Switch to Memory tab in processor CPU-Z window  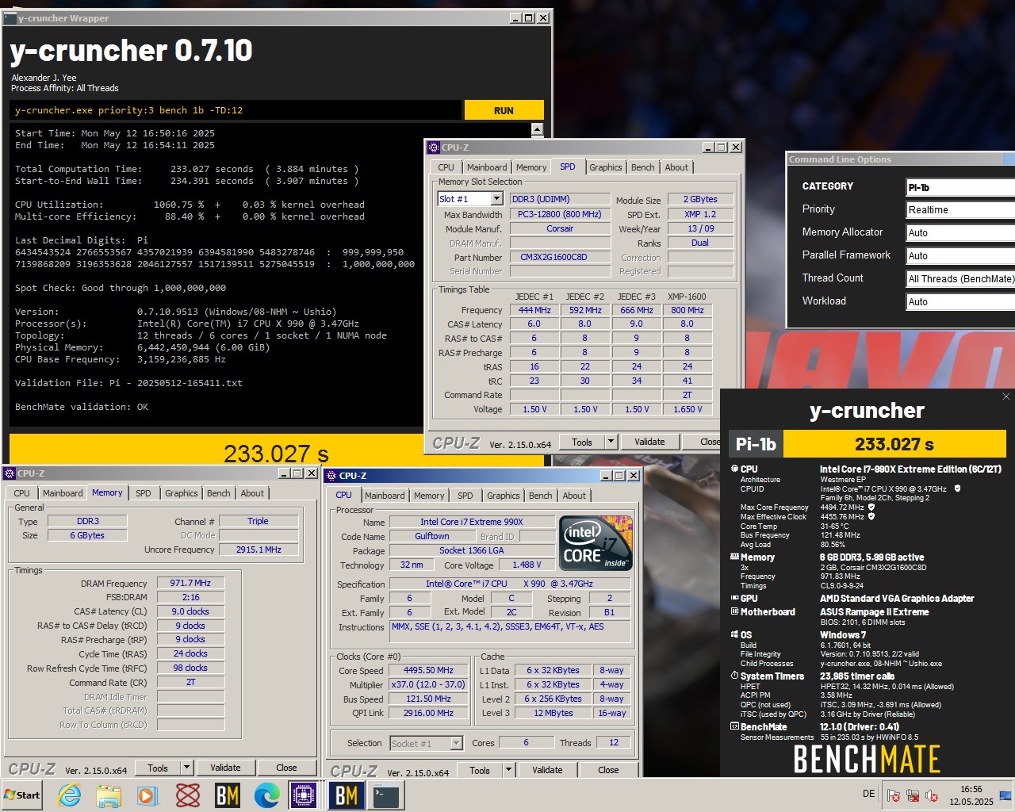tap(429, 496)
